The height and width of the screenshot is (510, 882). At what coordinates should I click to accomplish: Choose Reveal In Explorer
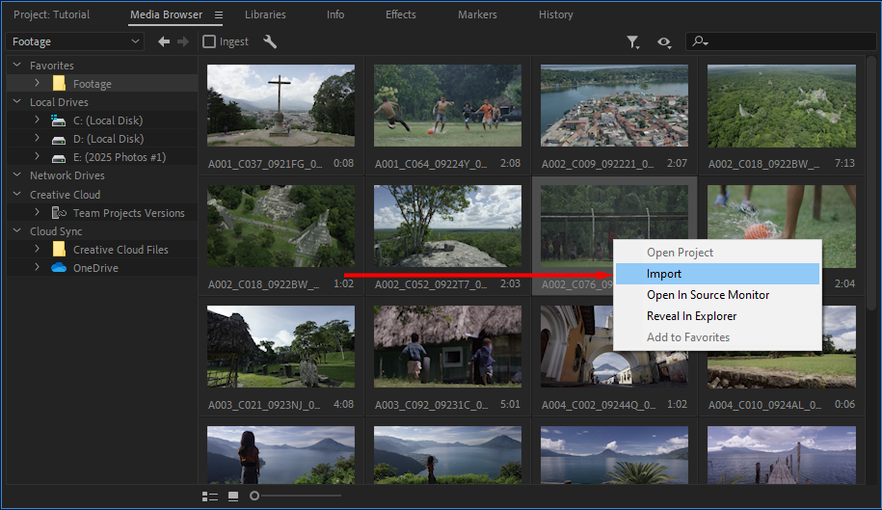click(717, 316)
